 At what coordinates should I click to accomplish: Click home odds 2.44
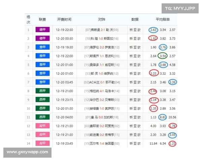point(153,91)
